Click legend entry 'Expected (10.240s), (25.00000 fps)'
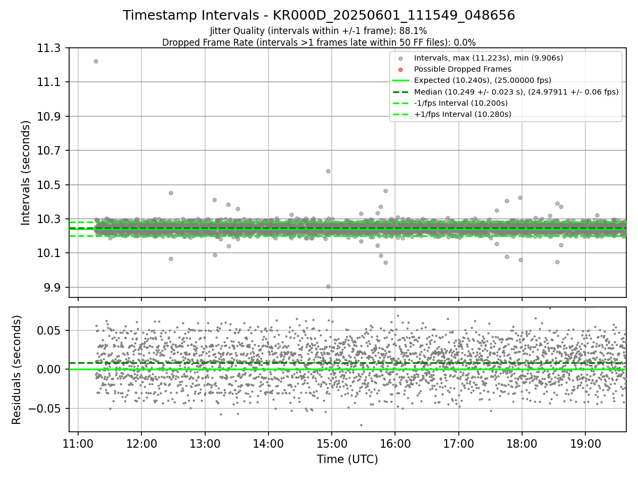 (x=483, y=80)
